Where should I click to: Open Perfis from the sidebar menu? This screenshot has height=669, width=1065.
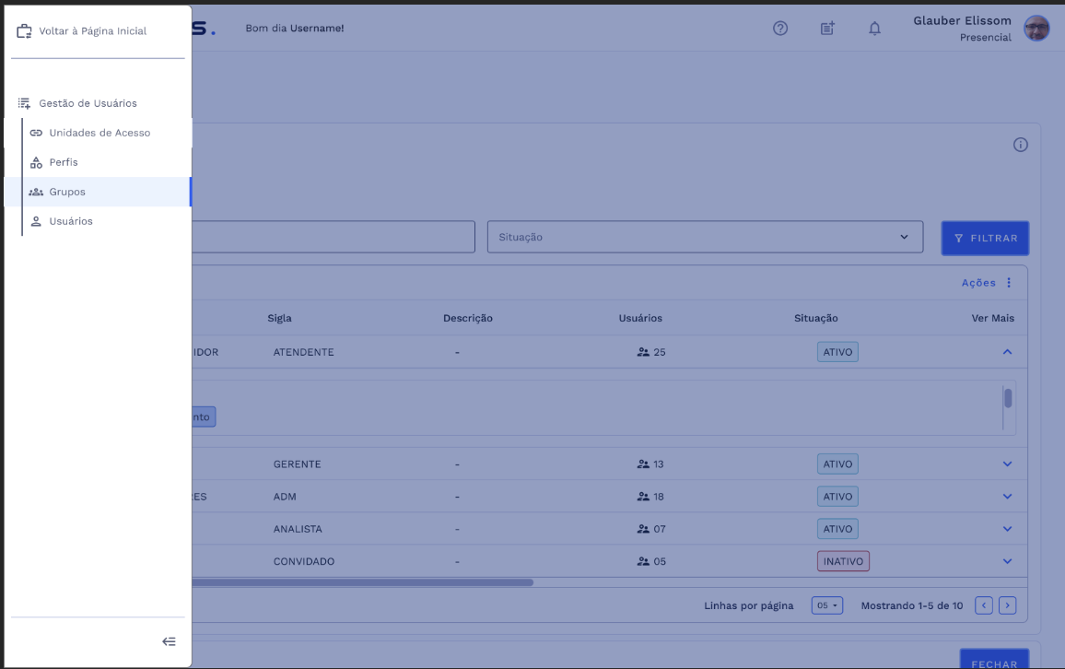click(64, 162)
